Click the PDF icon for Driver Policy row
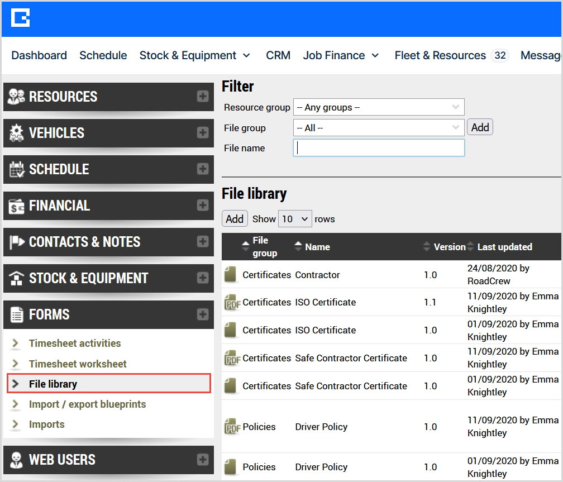563x482 pixels. tap(231, 427)
